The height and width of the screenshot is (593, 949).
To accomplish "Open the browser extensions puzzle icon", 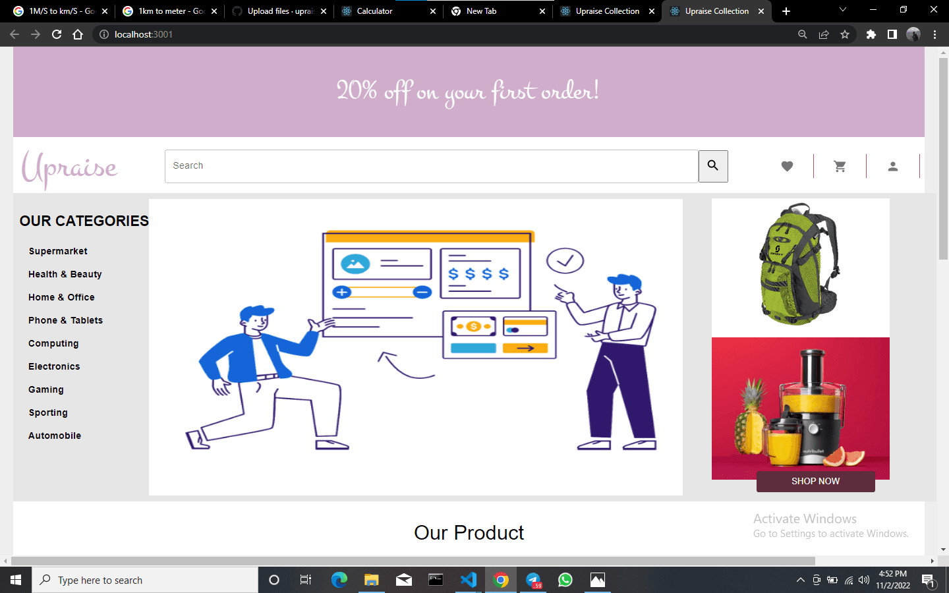I will [871, 34].
